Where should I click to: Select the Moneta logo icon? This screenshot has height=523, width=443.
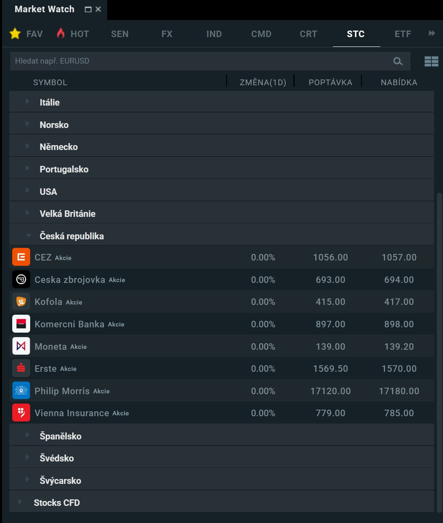[x=21, y=346]
